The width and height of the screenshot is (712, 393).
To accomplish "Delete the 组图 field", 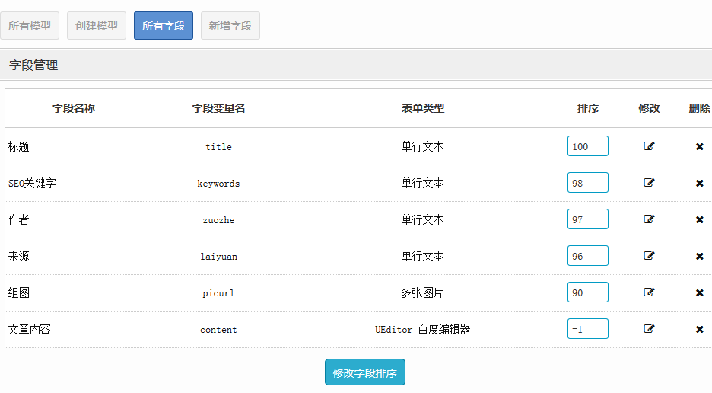I will pyautogui.click(x=699, y=292).
